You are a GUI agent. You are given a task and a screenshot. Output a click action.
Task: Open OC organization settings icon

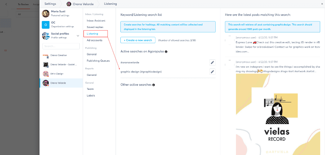[46, 25]
